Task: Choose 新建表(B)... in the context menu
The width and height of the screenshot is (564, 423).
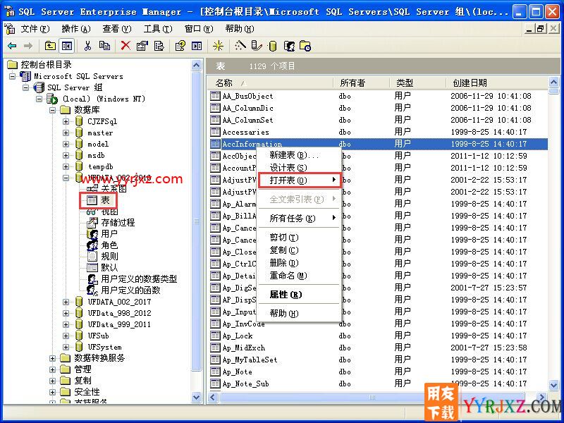Action: pos(299,155)
